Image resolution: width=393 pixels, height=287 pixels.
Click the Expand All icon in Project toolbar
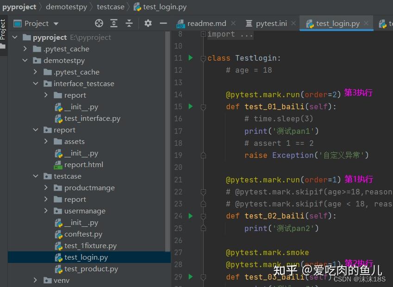click(113, 23)
